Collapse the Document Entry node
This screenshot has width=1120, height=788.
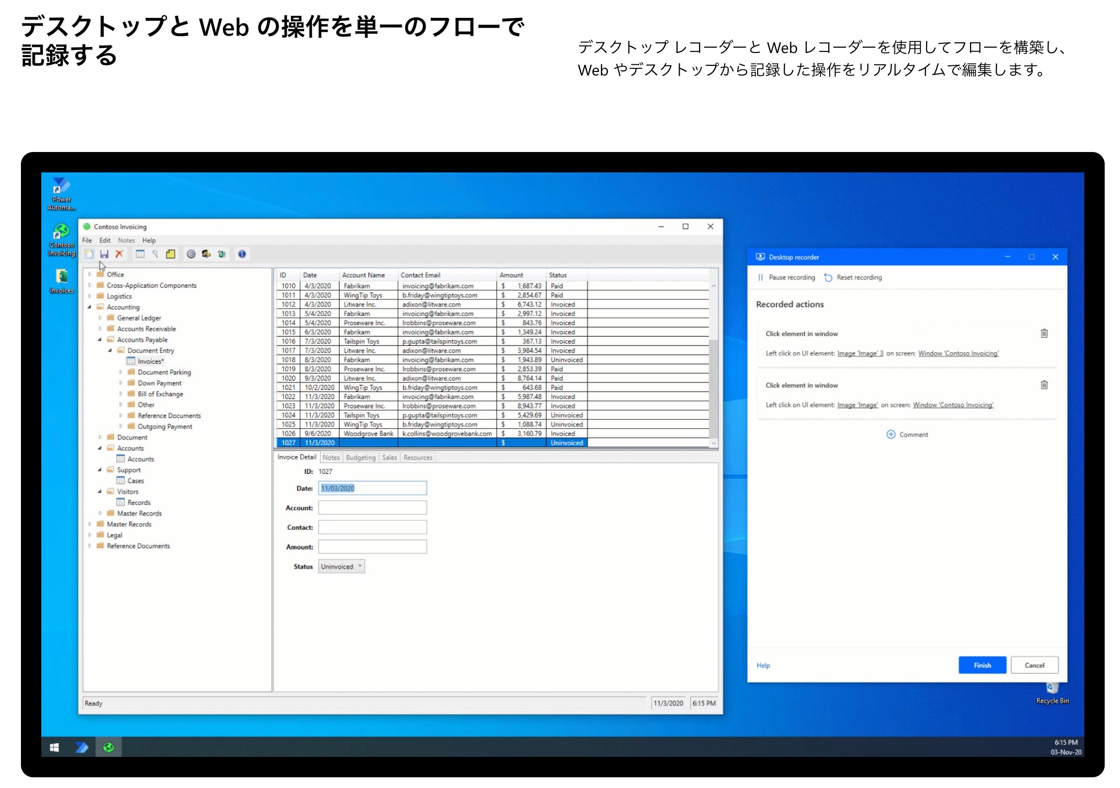point(110,350)
